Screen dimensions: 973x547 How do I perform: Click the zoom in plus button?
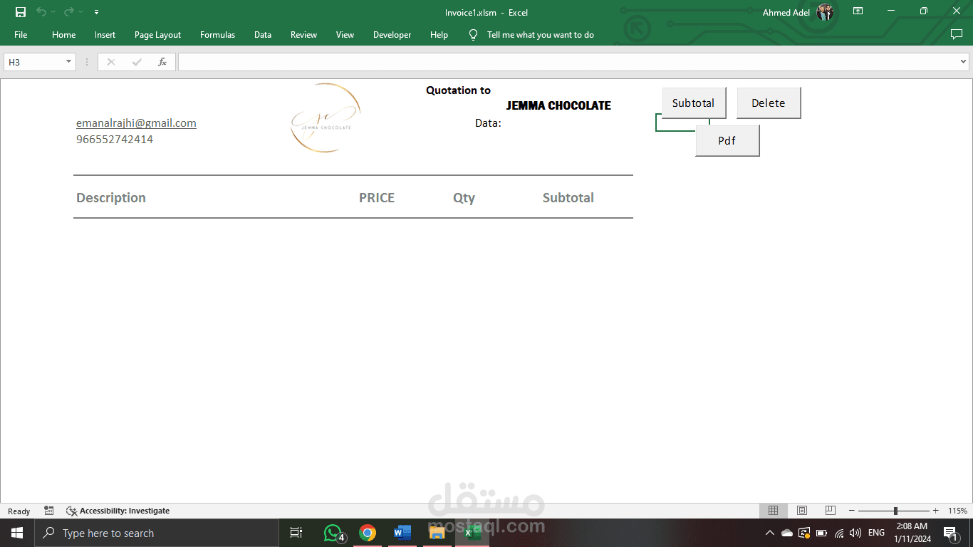(935, 511)
